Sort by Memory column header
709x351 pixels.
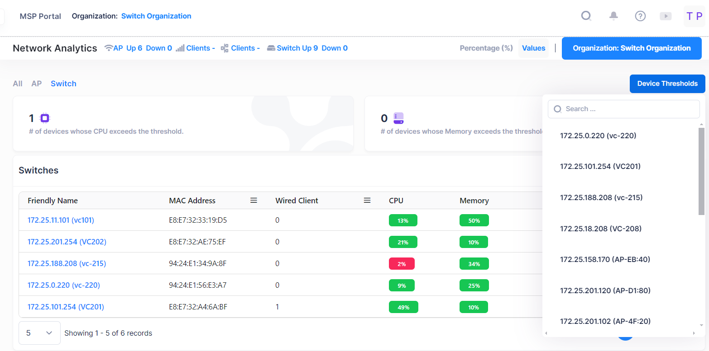pos(474,201)
